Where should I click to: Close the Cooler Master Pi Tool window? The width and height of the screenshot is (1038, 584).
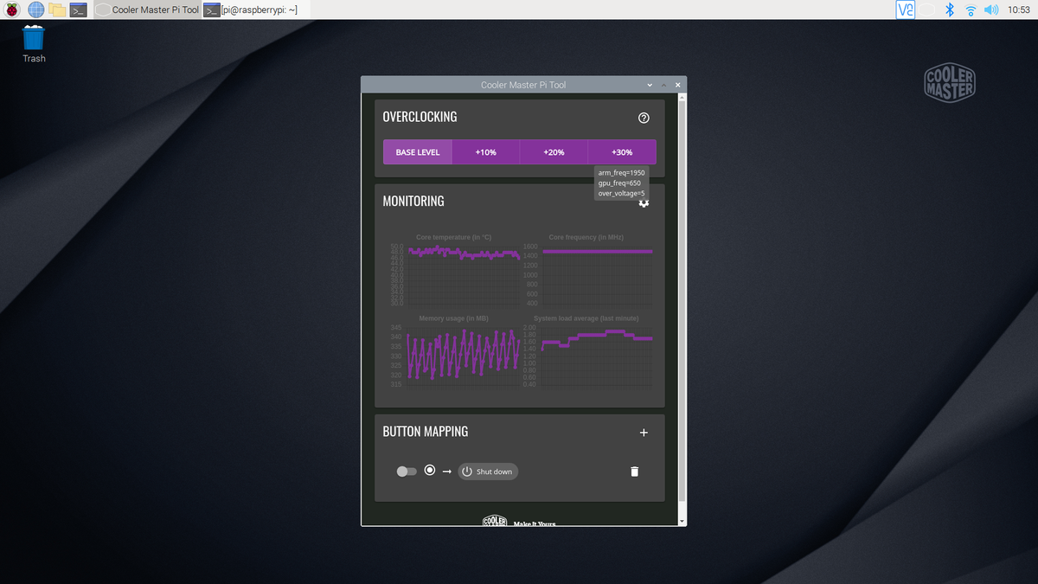pos(677,85)
